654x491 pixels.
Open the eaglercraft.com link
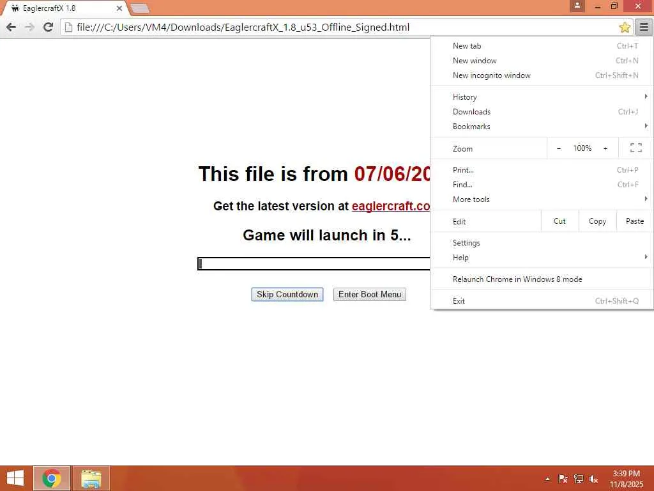391,207
